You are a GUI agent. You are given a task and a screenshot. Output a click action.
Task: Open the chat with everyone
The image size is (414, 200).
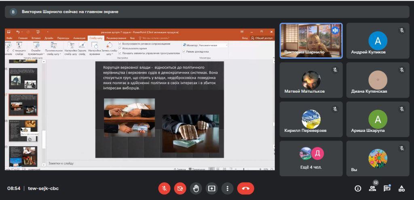click(x=387, y=188)
